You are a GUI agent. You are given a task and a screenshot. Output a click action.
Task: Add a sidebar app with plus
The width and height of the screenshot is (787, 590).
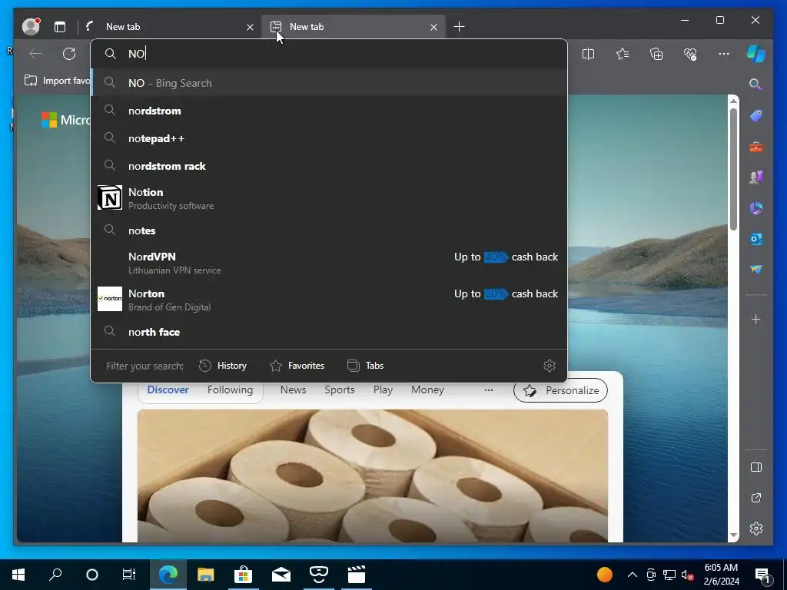tap(756, 319)
